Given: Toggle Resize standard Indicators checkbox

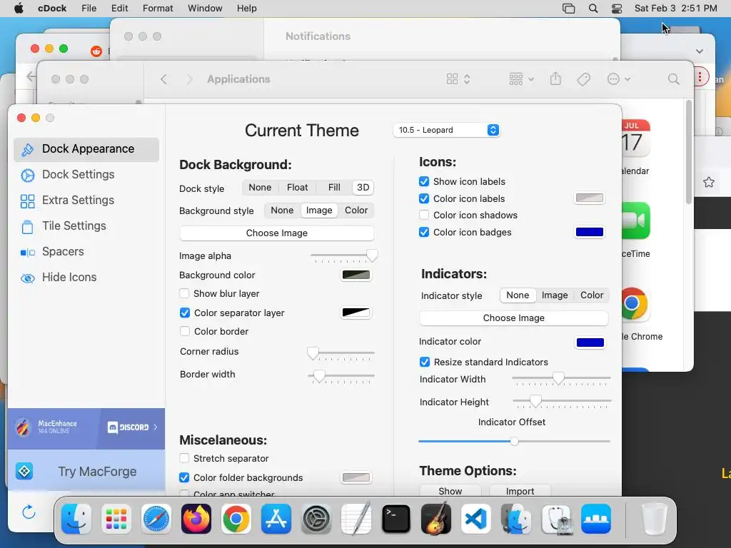Looking at the screenshot, I should [x=424, y=362].
